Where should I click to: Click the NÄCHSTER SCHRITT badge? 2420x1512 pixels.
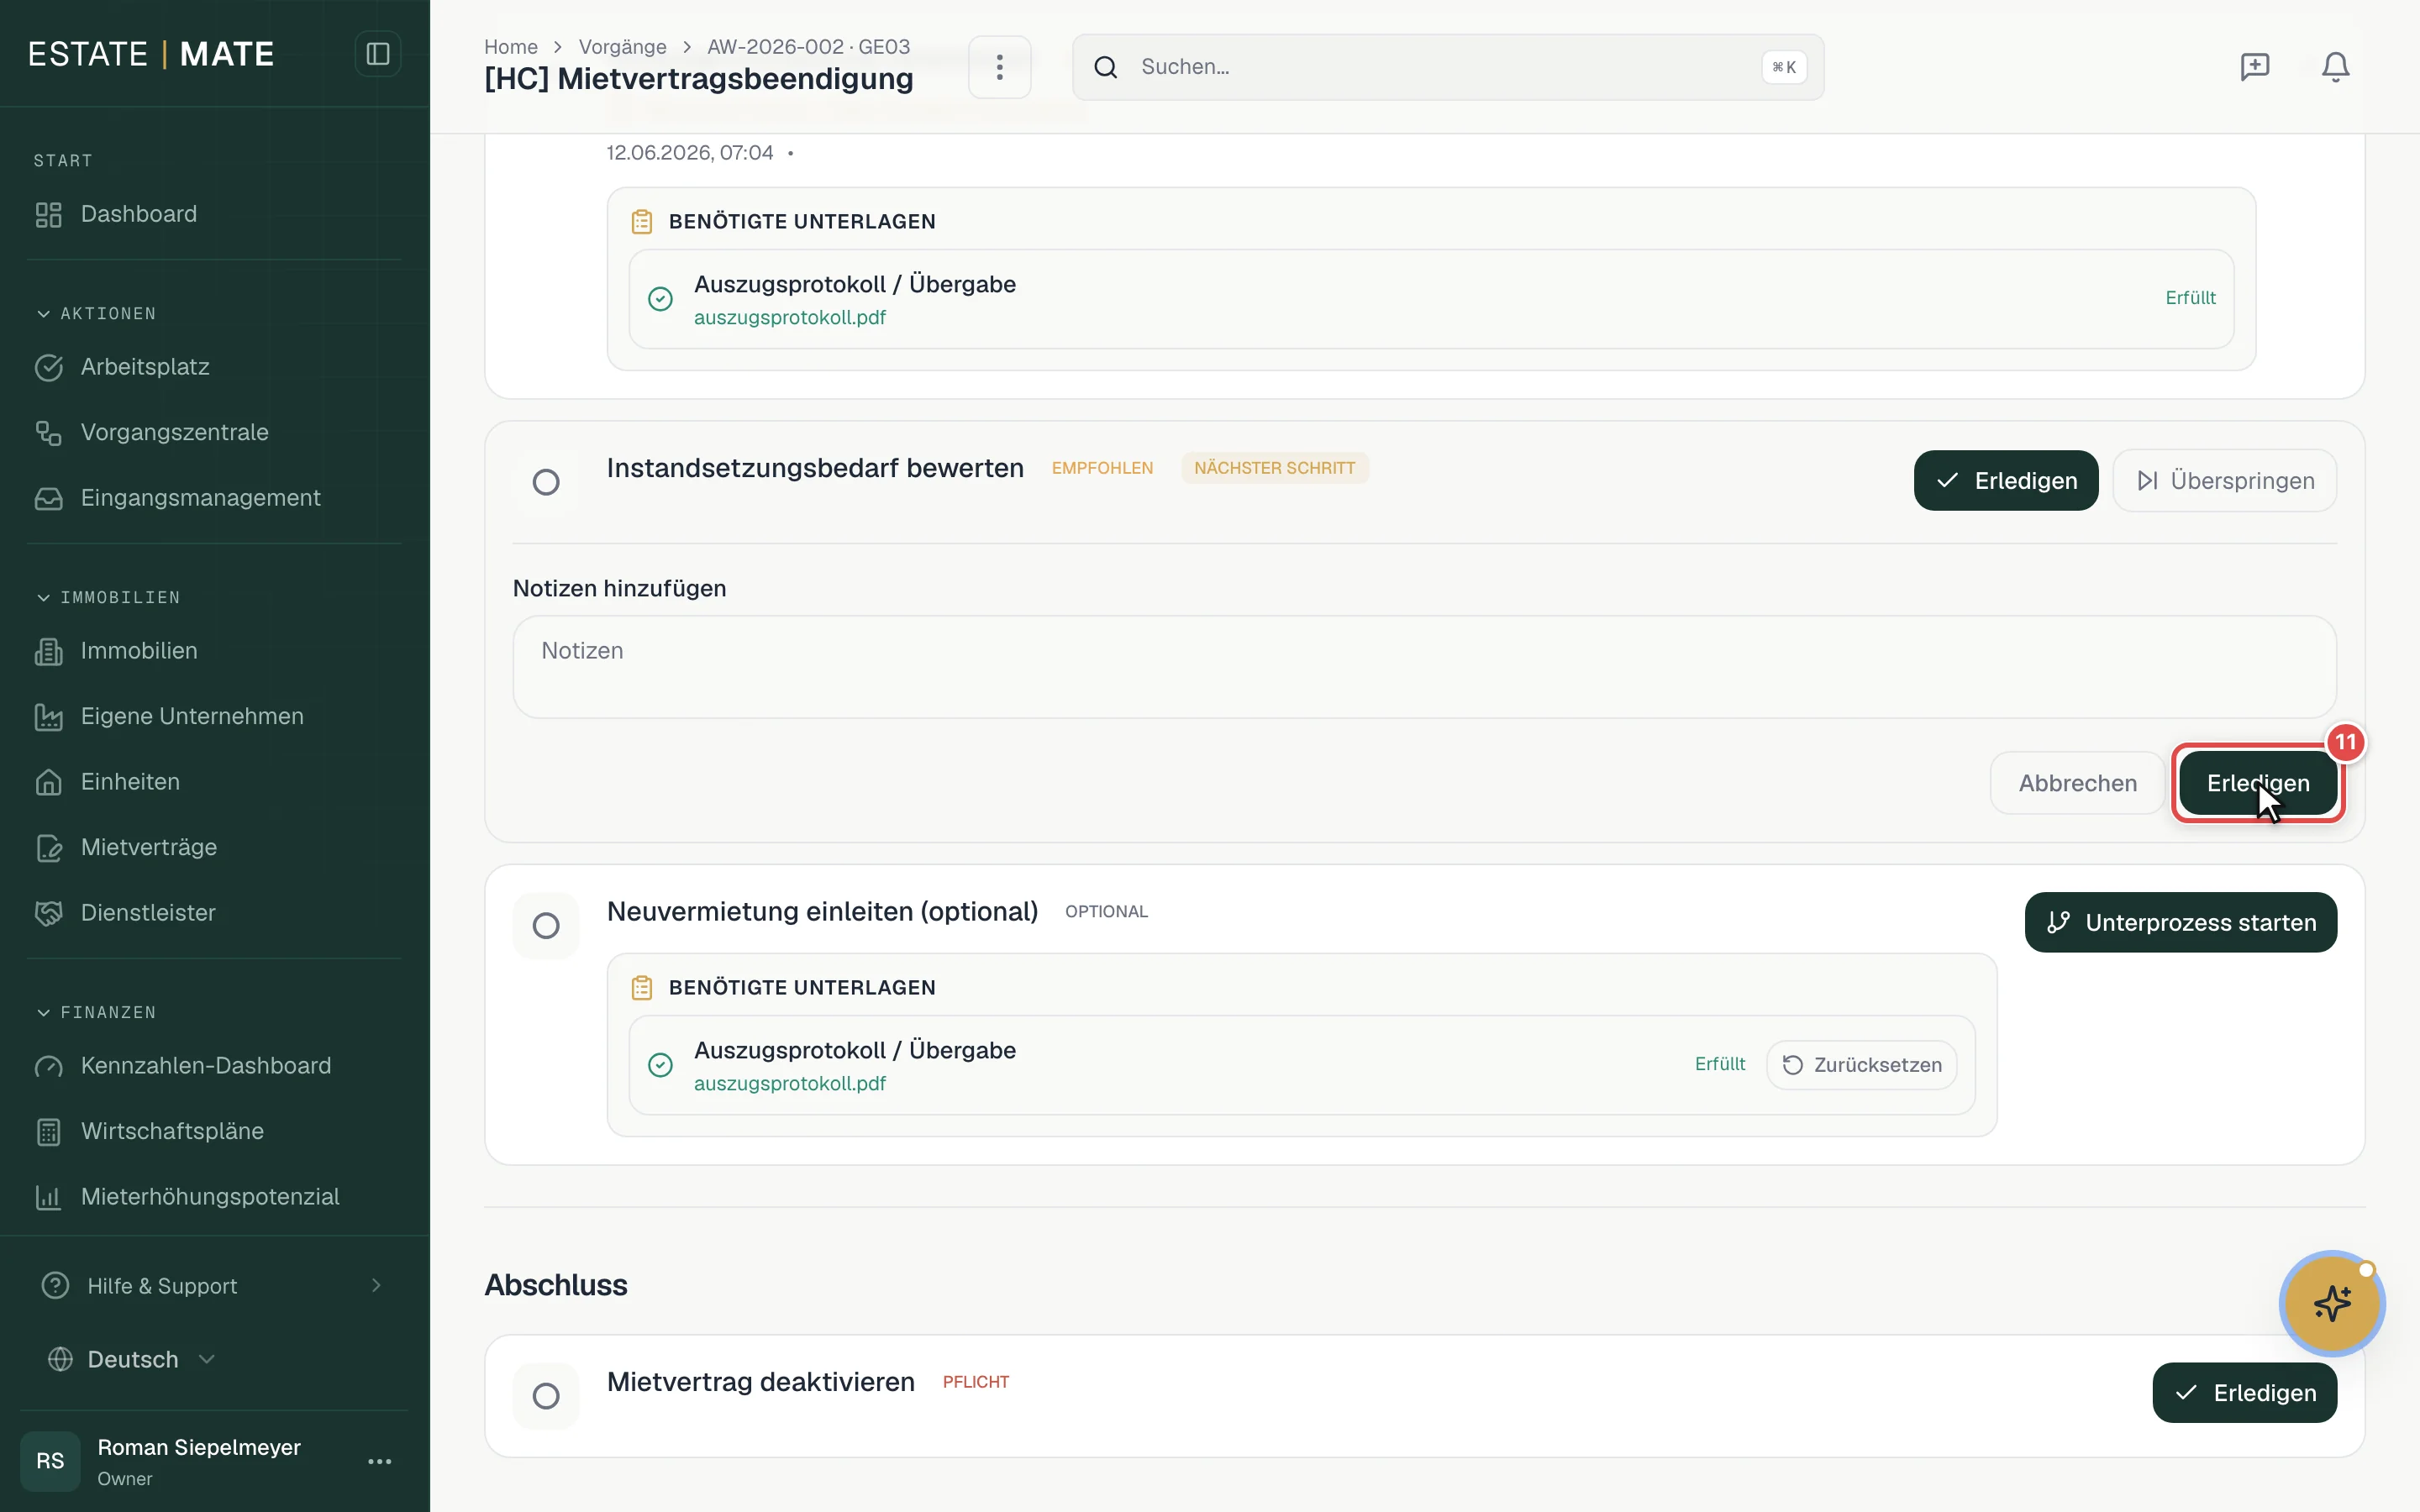point(1274,468)
